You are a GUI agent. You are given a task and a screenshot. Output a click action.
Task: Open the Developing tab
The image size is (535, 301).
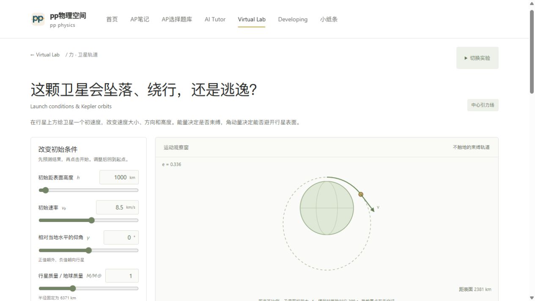point(293,19)
